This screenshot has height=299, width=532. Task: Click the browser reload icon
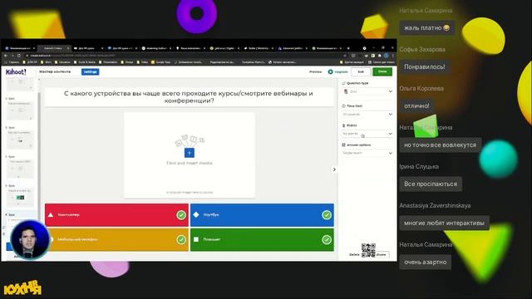click(x=19, y=56)
